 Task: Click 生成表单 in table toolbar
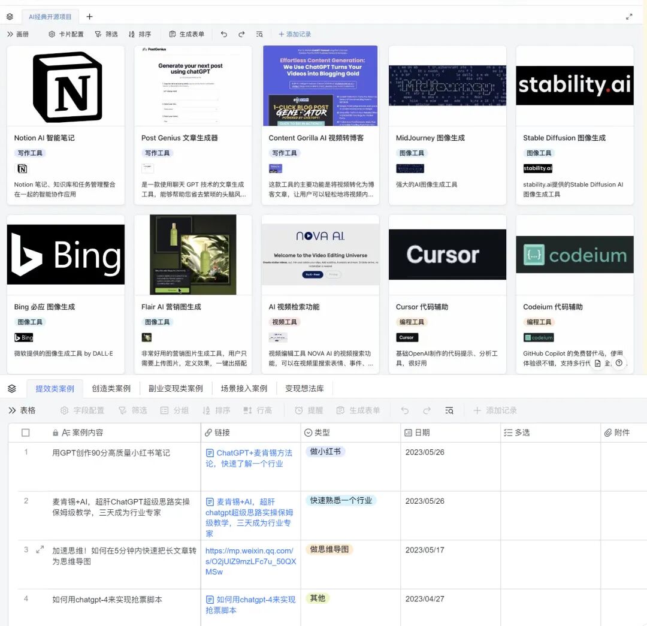coord(358,410)
